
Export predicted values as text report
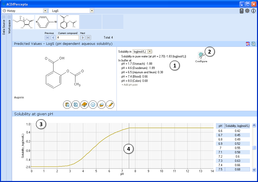[253, 44]
